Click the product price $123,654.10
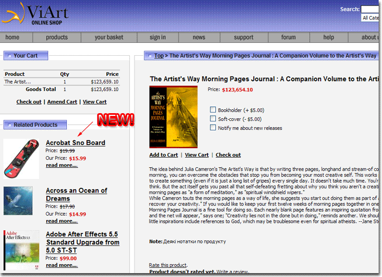 [x=238, y=90]
